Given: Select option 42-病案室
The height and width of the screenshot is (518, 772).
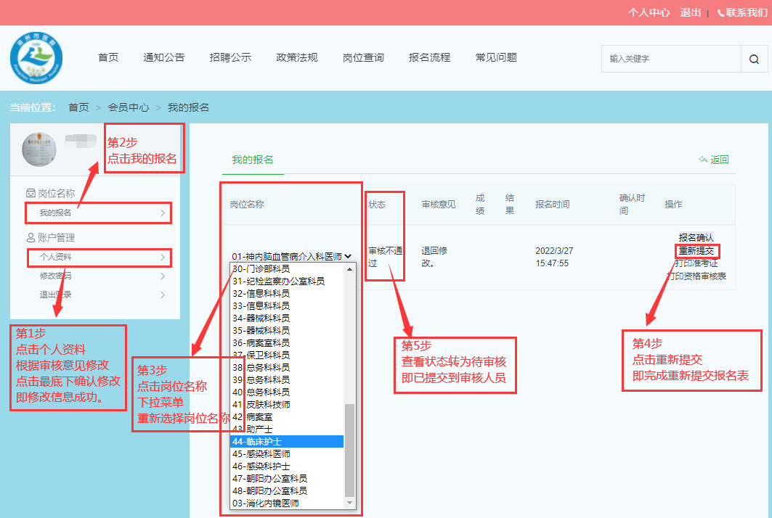Looking at the screenshot, I should click(287, 416).
